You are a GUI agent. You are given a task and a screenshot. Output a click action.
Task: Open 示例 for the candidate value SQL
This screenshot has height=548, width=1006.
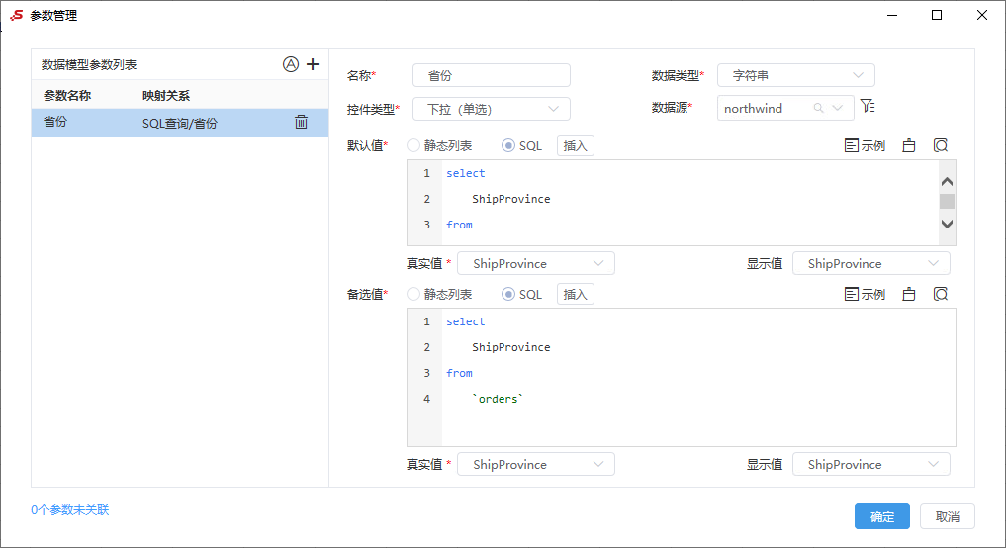click(x=865, y=294)
